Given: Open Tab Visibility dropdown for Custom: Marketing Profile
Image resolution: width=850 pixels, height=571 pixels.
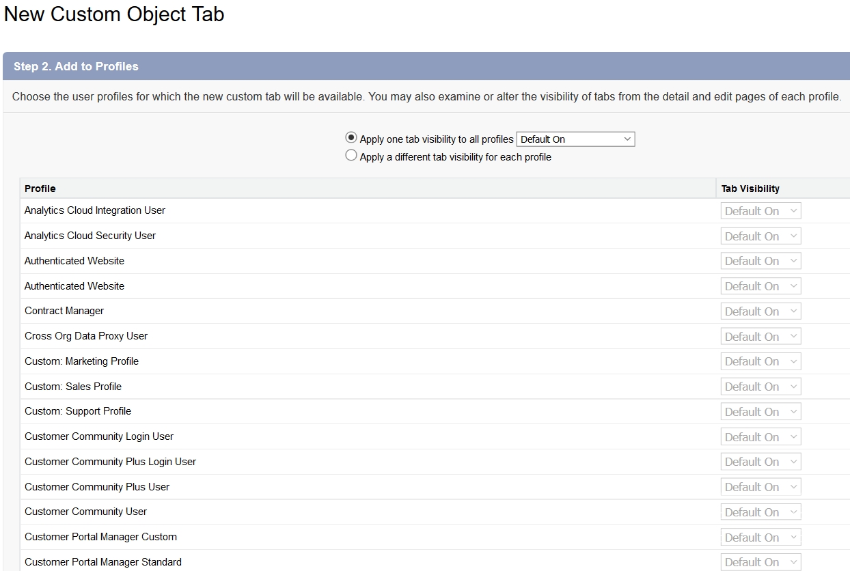Looking at the screenshot, I should 760,361.
